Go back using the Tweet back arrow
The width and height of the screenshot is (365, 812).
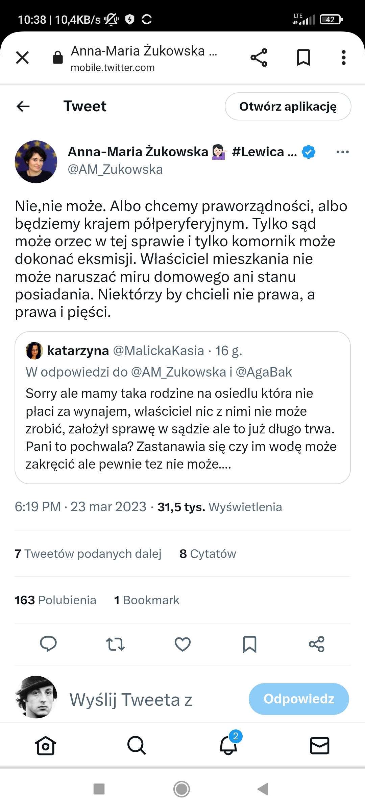(x=23, y=106)
